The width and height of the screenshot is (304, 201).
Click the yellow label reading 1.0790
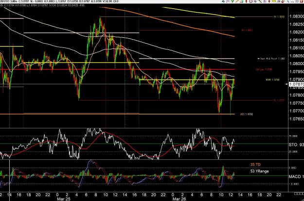[272, 80]
